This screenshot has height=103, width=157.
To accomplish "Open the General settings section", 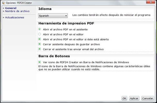I will click(11, 8).
